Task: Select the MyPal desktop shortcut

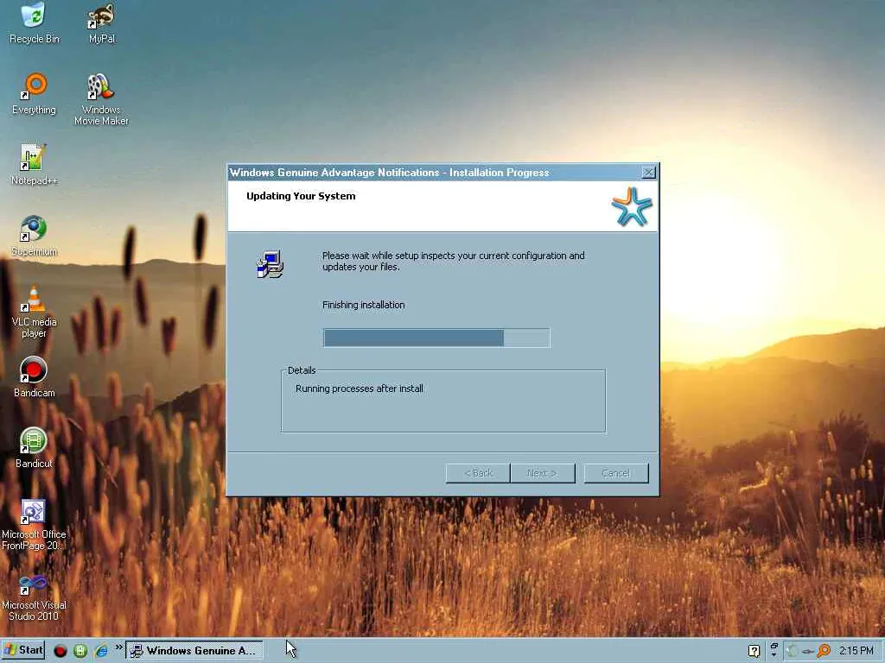Action: 102,22
